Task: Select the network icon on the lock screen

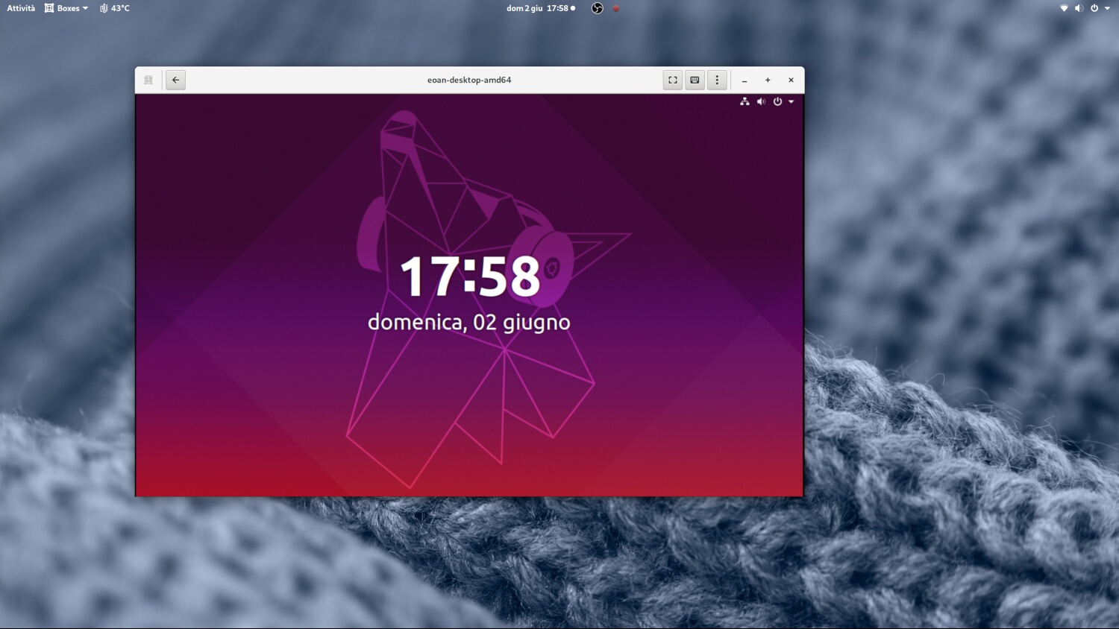Action: 745,101
